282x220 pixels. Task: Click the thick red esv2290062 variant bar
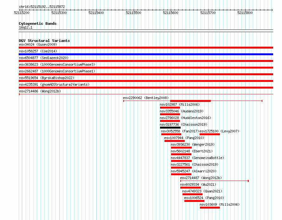point(190,101)
